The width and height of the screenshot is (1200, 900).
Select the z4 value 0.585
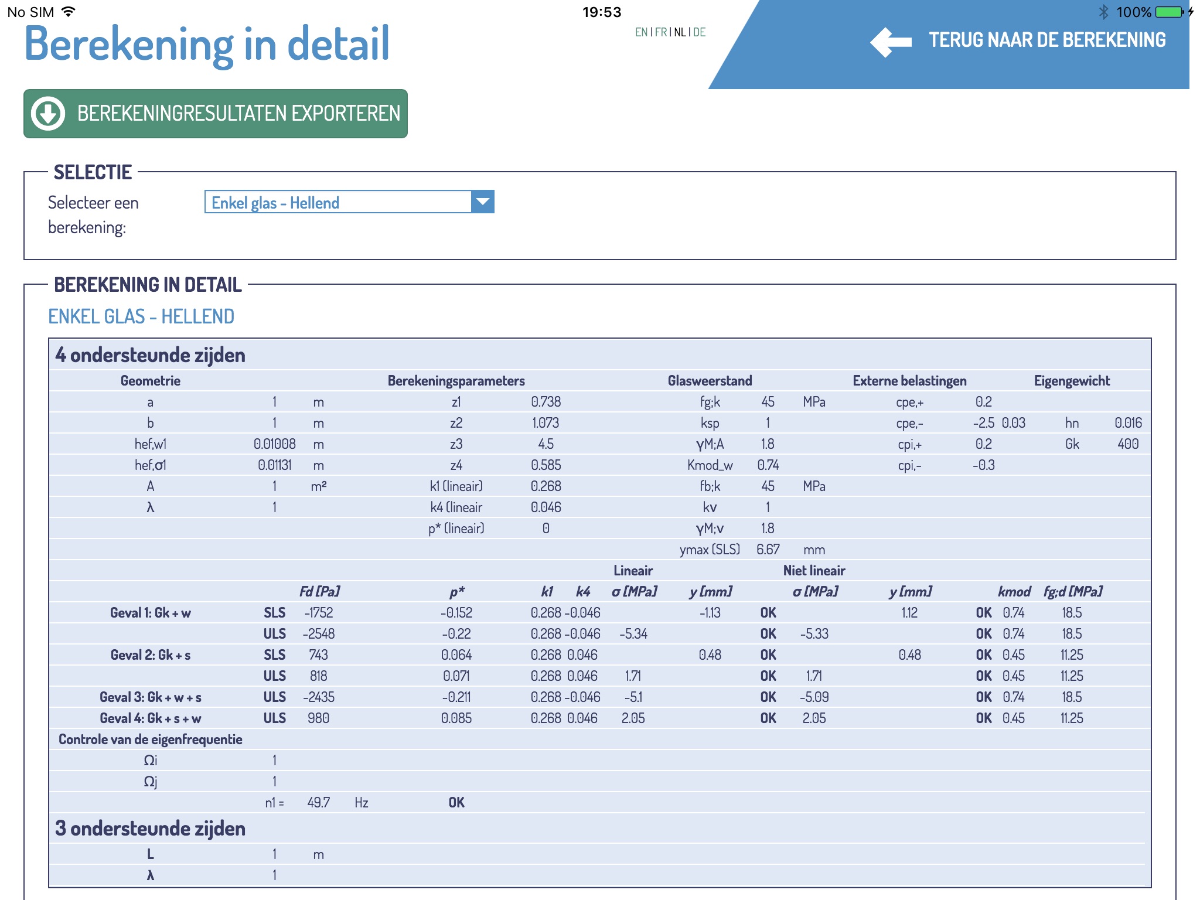(x=546, y=465)
